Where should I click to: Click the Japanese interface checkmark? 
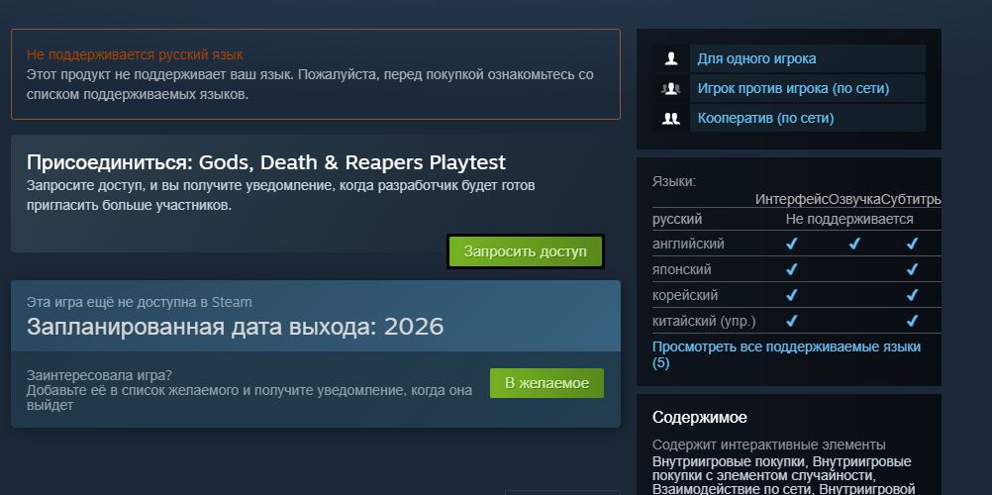pyautogui.click(x=791, y=269)
